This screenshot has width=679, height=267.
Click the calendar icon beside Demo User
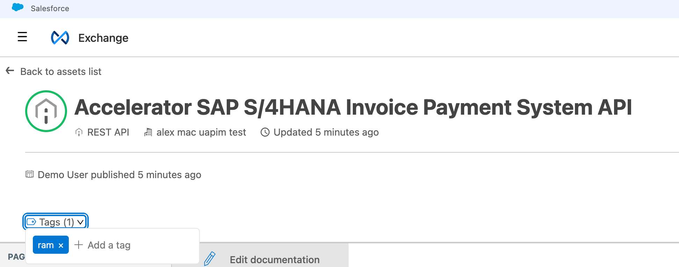(30, 174)
